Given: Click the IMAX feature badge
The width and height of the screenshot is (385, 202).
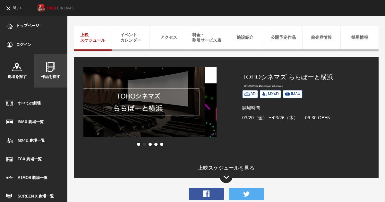Looking at the screenshot, I should coord(293,94).
